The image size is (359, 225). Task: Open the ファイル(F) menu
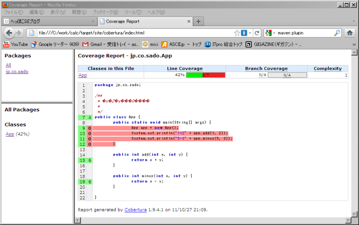(14, 12)
